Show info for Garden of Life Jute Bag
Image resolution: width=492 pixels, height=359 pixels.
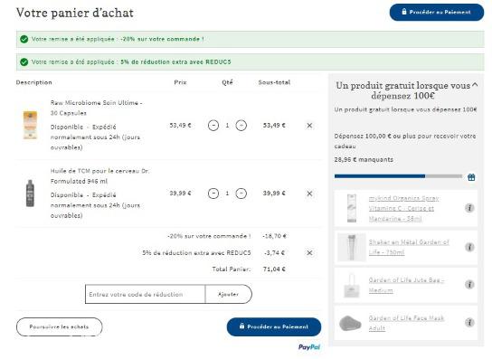tap(469, 285)
